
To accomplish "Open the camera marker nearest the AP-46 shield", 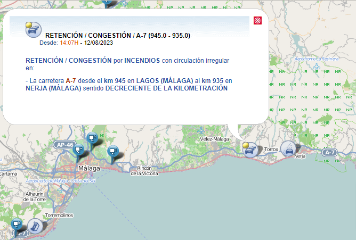I will tap(79, 151).
